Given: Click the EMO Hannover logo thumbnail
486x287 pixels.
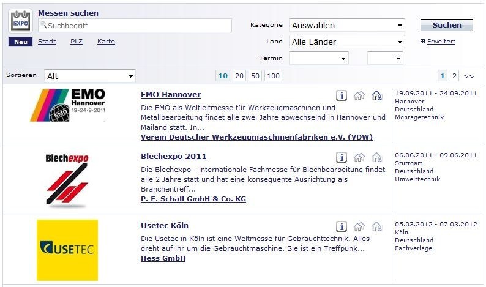Looking at the screenshot, I should (68, 105).
